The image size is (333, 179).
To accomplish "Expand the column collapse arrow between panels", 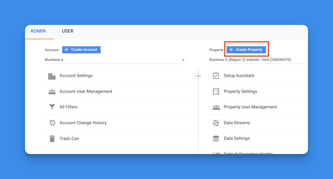I will point(198,76).
